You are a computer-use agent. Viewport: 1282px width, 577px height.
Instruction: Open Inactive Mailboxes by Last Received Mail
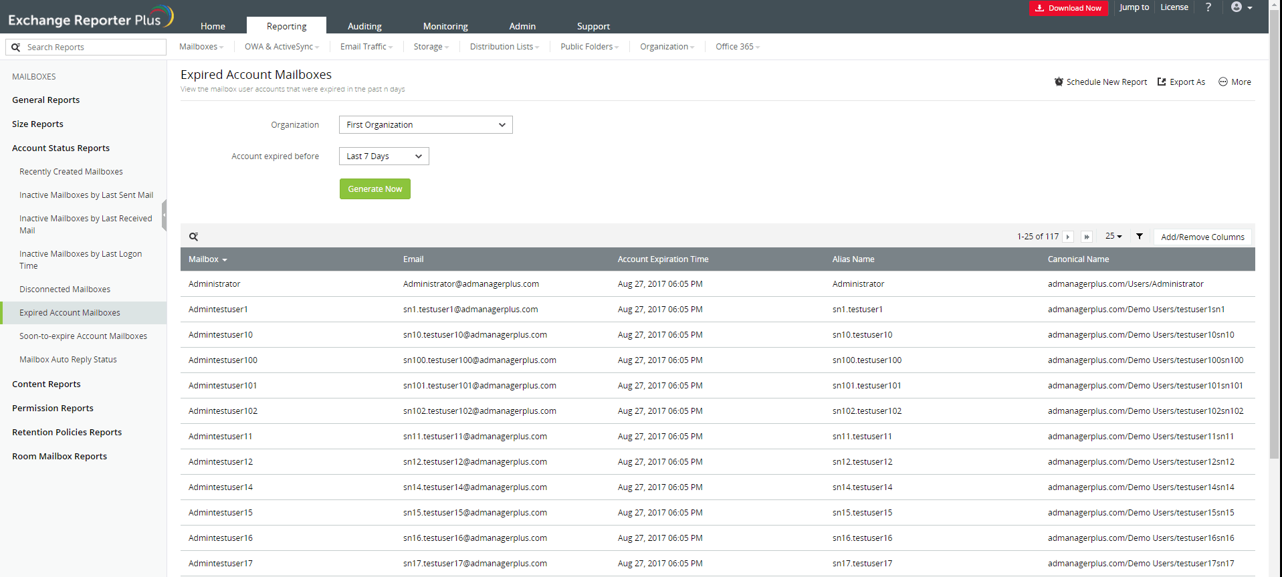point(86,225)
